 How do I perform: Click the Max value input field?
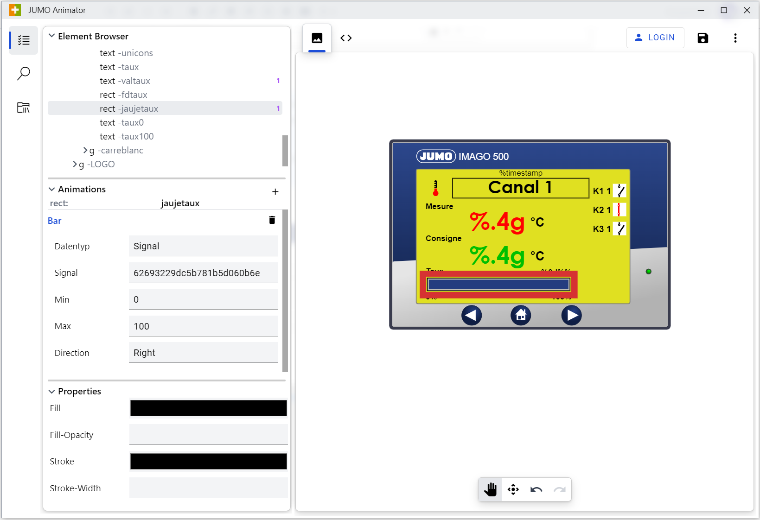pyautogui.click(x=203, y=326)
